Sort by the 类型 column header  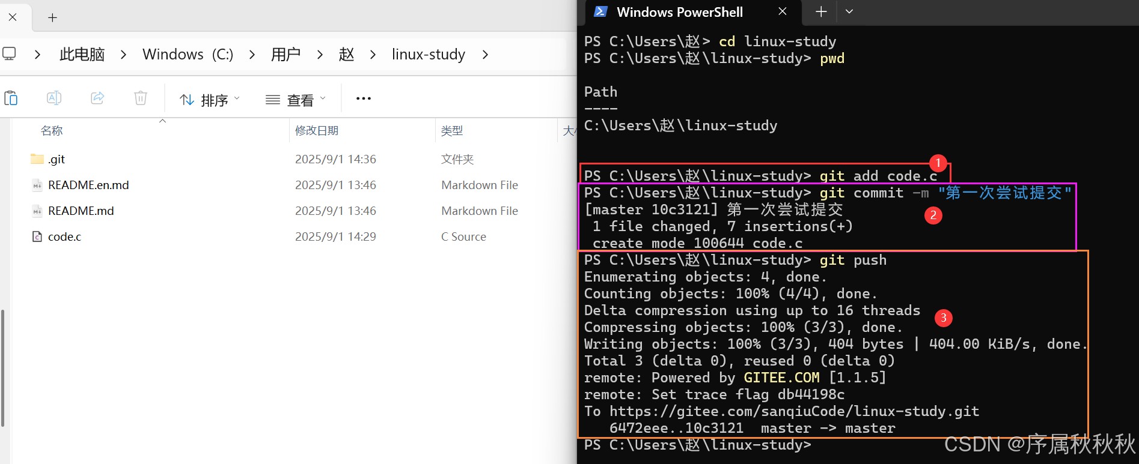coord(452,131)
